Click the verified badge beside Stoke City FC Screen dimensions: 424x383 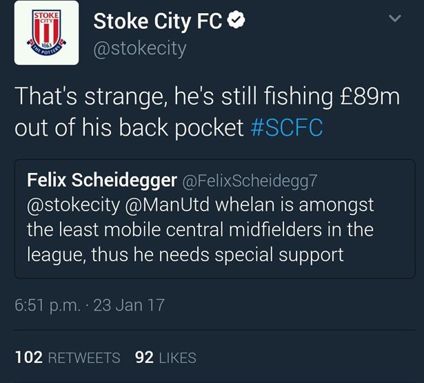(236, 22)
